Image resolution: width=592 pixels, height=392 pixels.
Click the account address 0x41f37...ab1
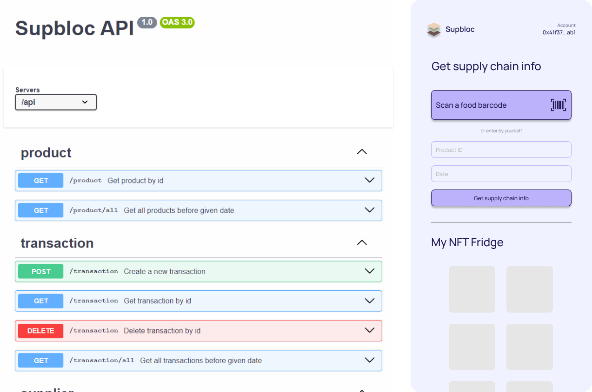click(559, 33)
